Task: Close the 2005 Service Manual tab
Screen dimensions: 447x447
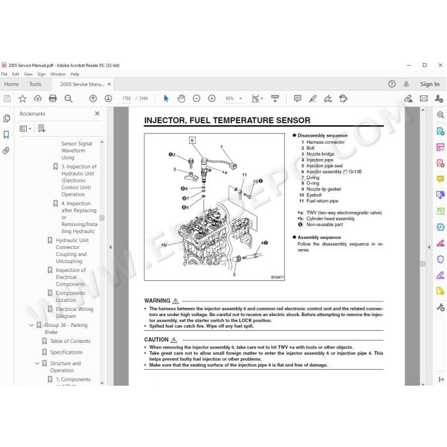Action: 109,84
